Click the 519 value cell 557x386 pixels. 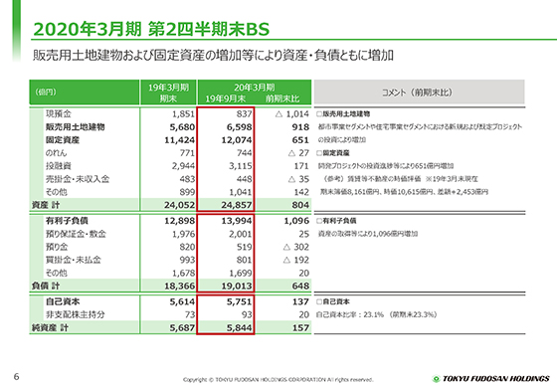pyautogui.click(x=245, y=247)
